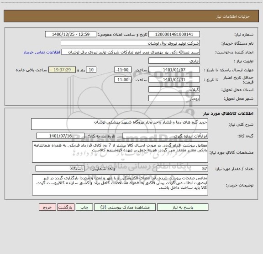Click the label تاریخ و ساعت اعلان عمومی
The width and height of the screenshot is (263, 254).
point(122,35)
